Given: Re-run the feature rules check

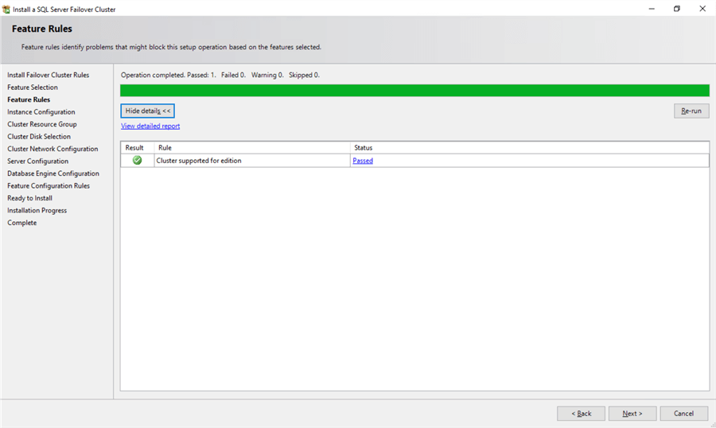Looking at the screenshot, I should click(x=691, y=111).
